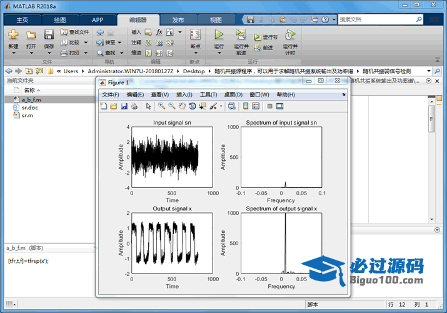Open the Figure 1 编辑(E) menu
This screenshot has height=313, width=447.
[x=135, y=95]
